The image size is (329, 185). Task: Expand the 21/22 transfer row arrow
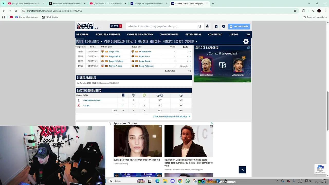click(x=190, y=61)
